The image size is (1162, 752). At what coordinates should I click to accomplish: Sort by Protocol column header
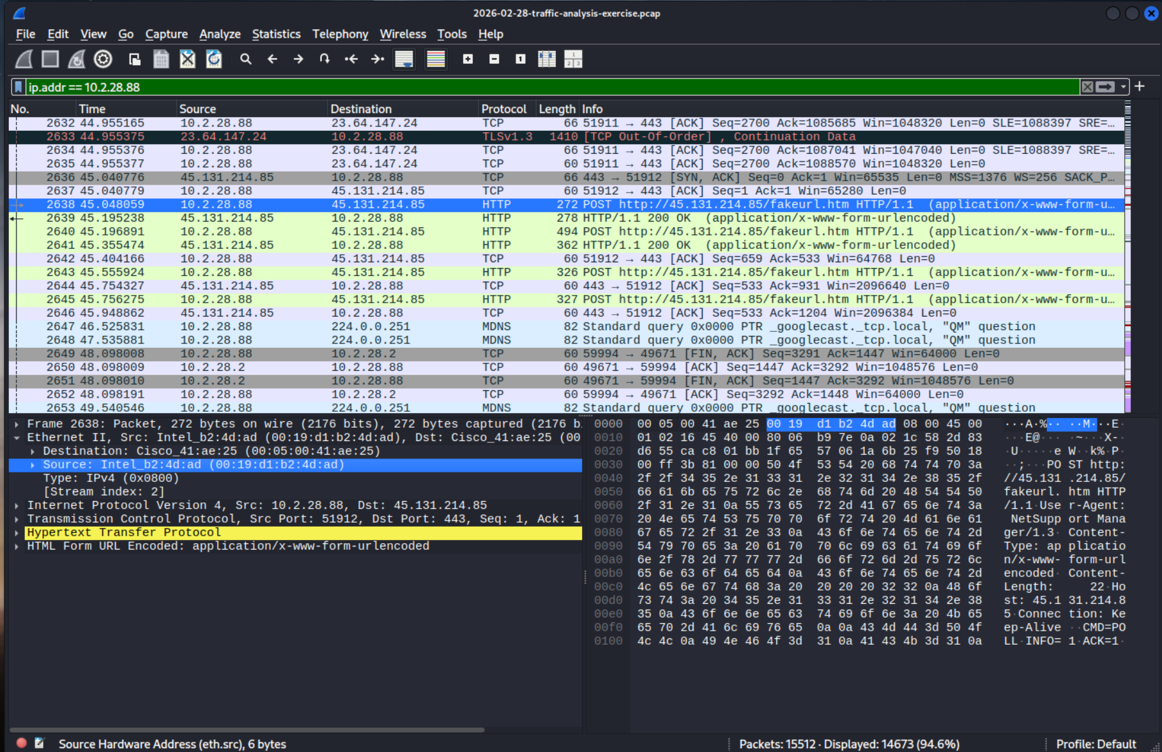coord(507,109)
